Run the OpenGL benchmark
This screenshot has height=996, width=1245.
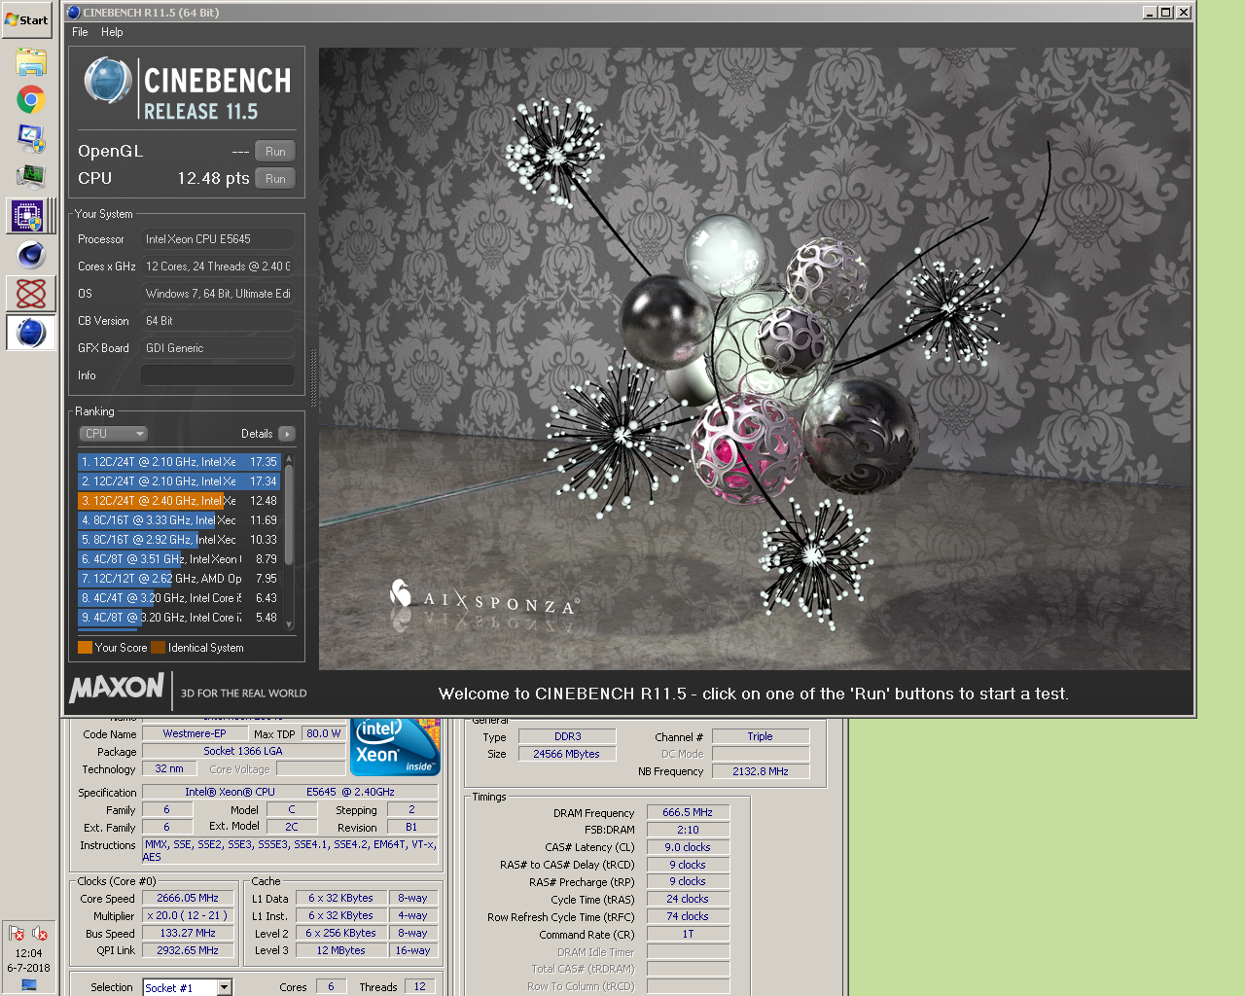[275, 152]
